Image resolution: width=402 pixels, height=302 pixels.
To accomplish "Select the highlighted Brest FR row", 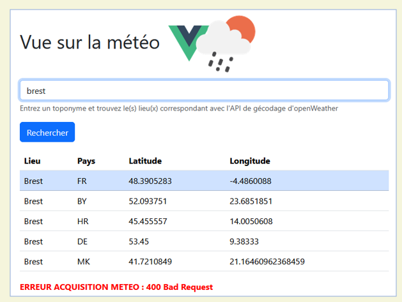I will pos(204,181).
